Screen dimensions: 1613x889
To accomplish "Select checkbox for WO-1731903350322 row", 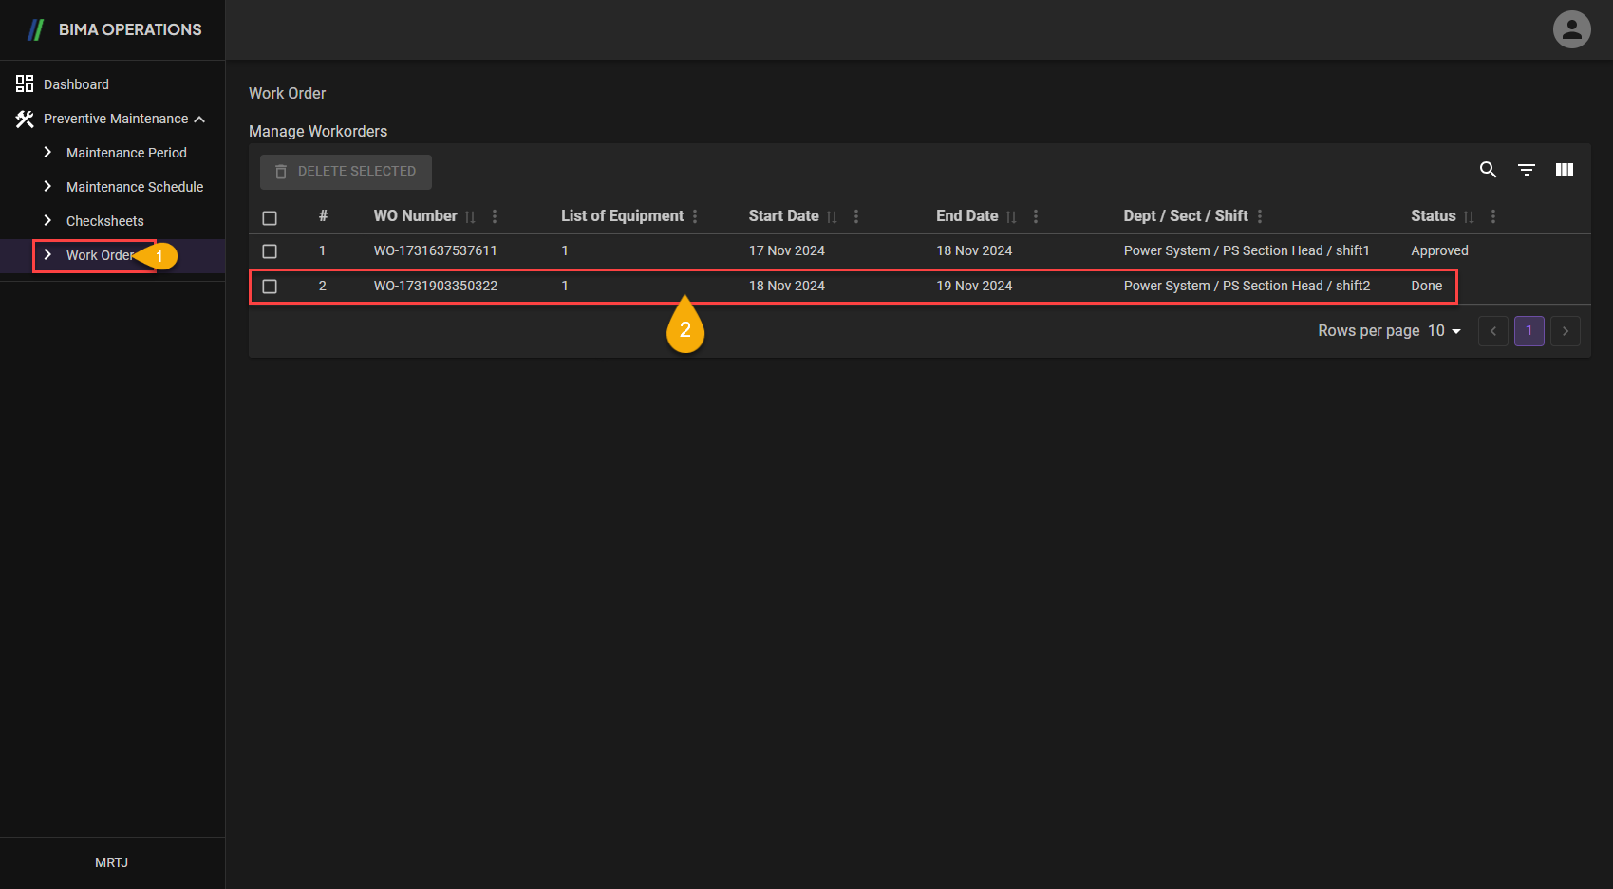I will tap(270, 287).
